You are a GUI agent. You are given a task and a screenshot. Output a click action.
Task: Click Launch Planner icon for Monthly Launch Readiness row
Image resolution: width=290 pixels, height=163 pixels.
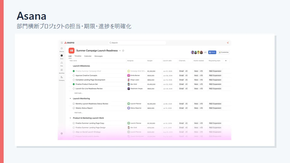click(x=129, y=104)
